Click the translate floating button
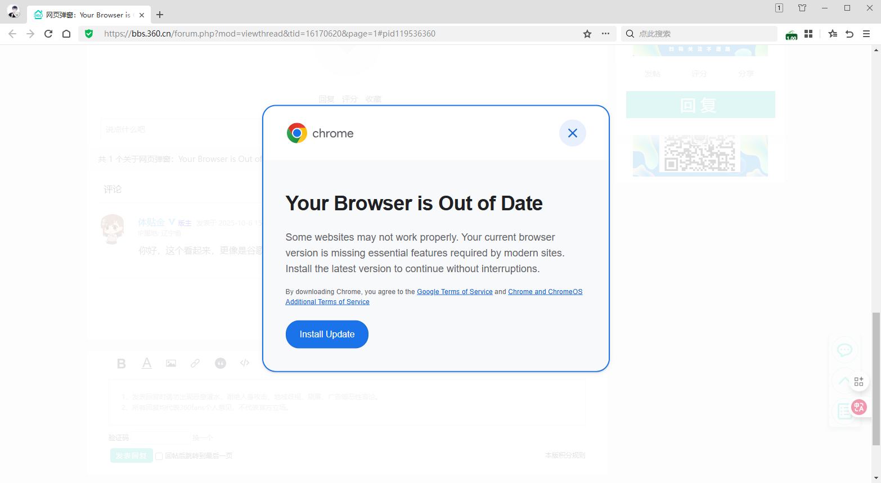 tap(859, 407)
